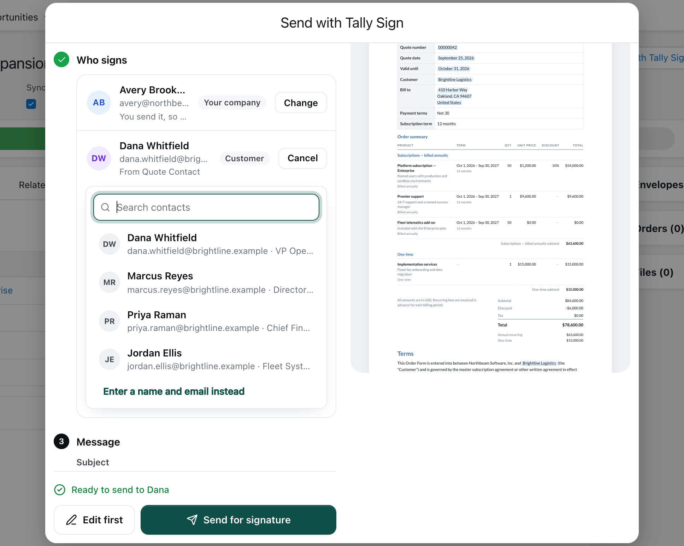684x546 pixels.
Task: Click the paper plane icon on Send
Action: (x=192, y=519)
